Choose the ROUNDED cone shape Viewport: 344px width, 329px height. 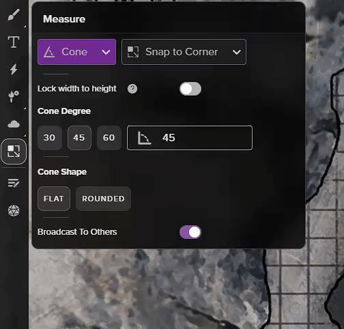(103, 199)
